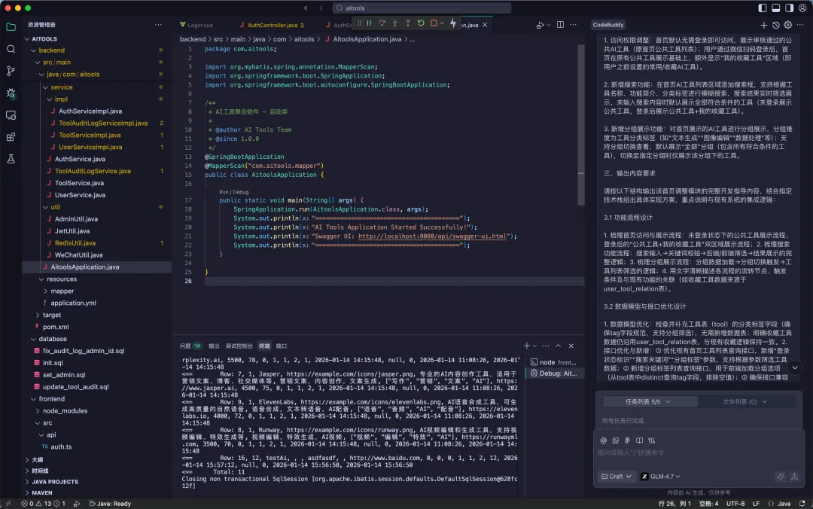Open the run/debug dropdown in editor title
This screenshot has width=813, height=509.
click(x=549, y=25)
